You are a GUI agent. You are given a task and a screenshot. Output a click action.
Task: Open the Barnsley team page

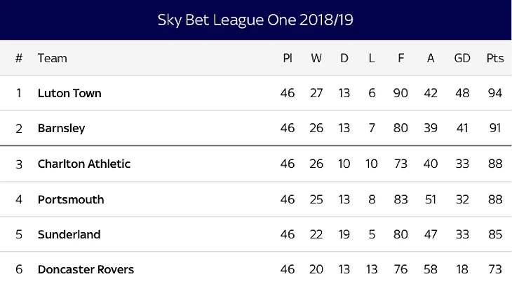[61, 128]
